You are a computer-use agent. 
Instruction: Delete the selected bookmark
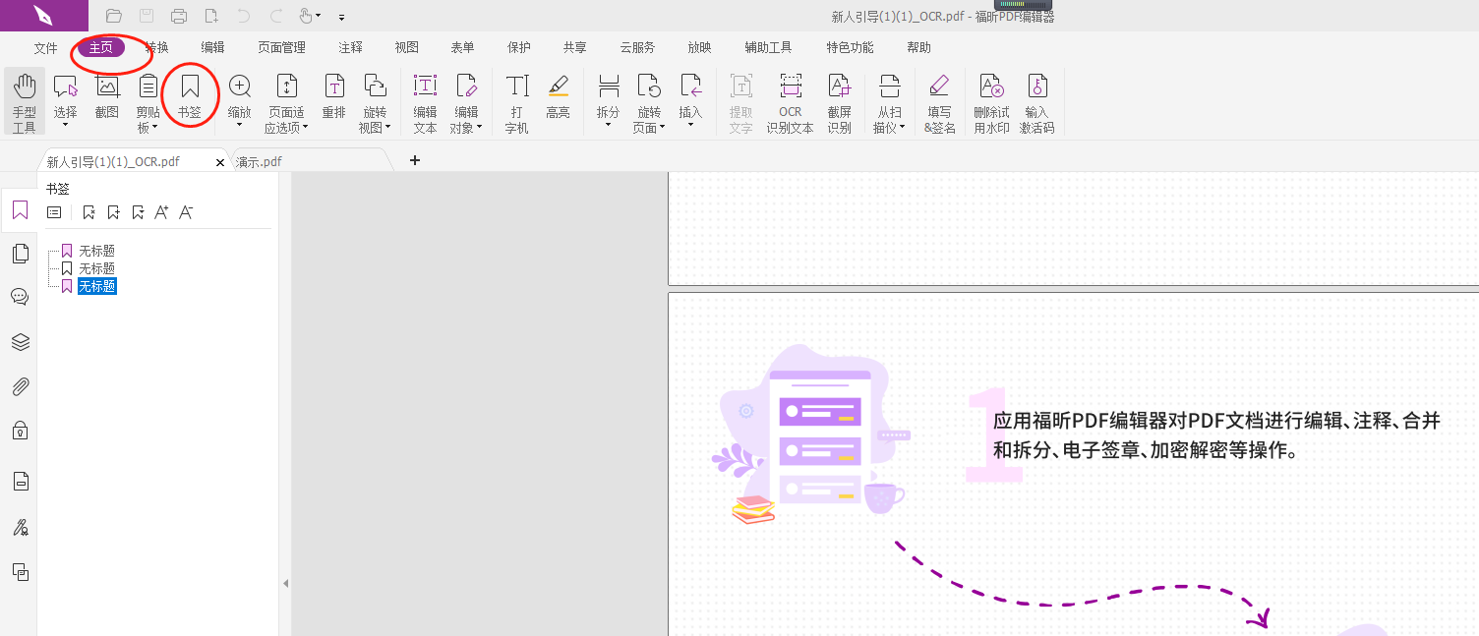point(89,211)
